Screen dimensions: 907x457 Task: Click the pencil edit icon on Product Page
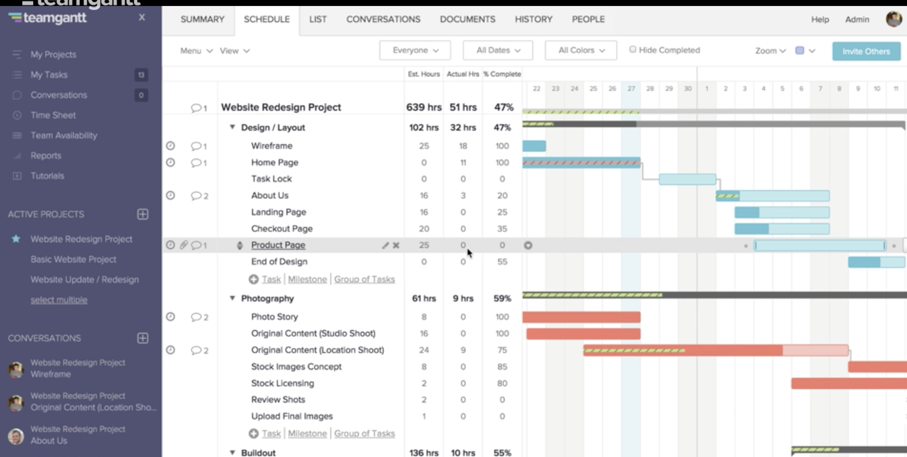click(x=385, y=245)
